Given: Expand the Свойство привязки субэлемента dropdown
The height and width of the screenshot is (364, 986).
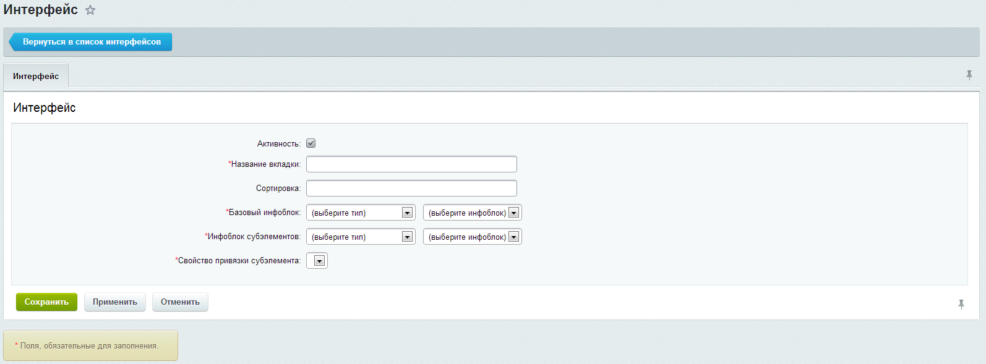Looking at the screenshot, I should point(317,261).
